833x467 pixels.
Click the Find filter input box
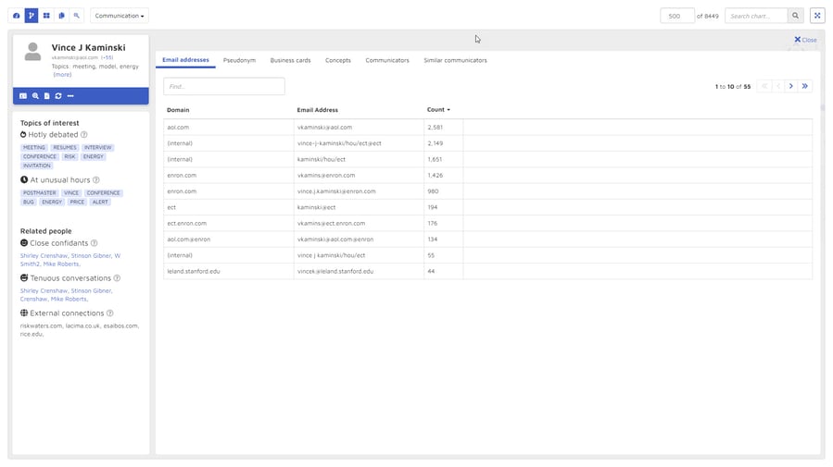coord(224,86)
